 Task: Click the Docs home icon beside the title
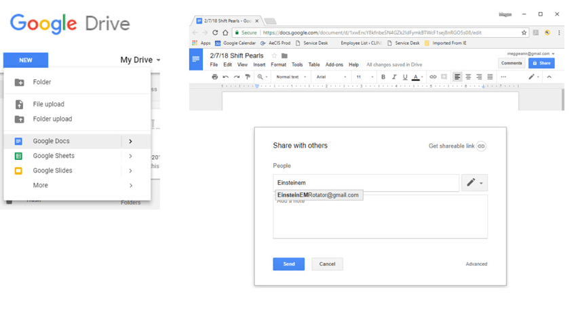pyautogui.click(x=196, y=60)
